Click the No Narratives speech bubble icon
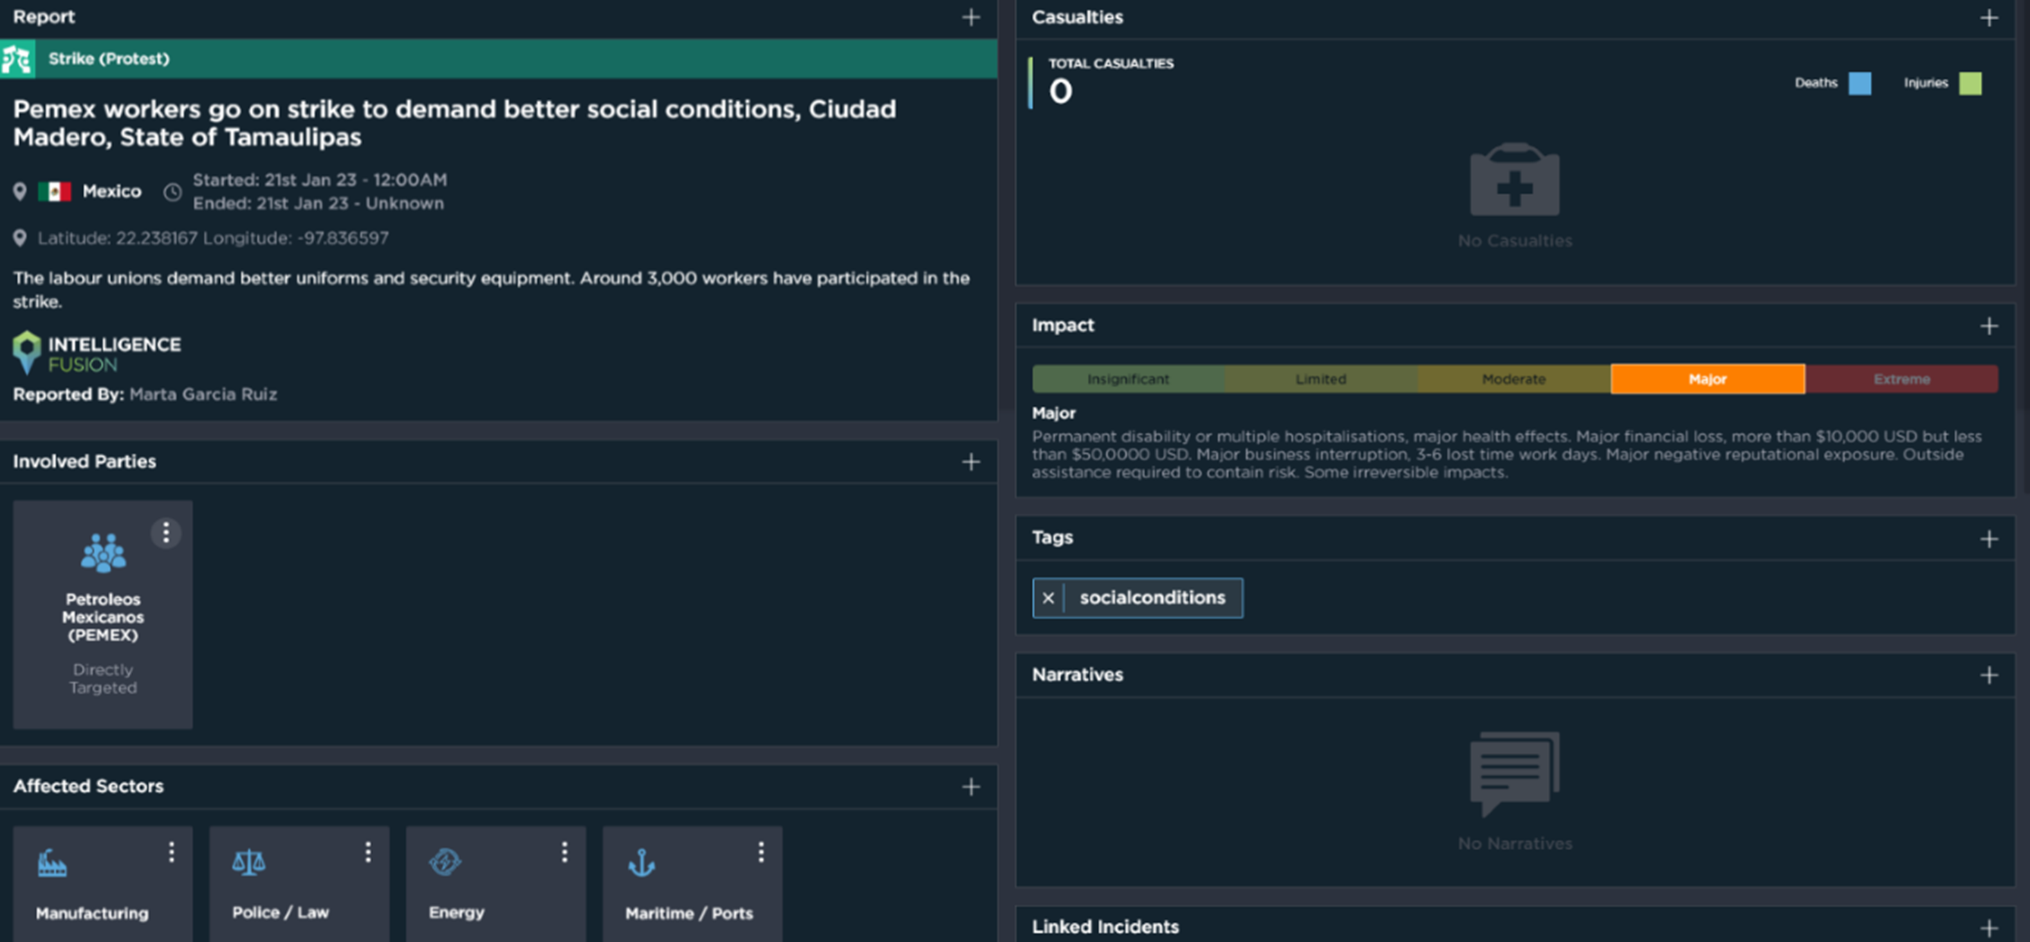 tap(1514, 773)
